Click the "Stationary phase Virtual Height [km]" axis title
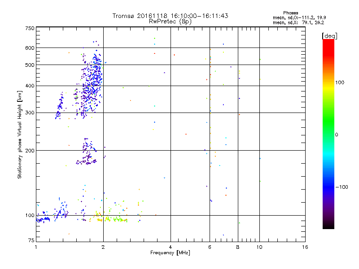Screen dimensions: 359x269 [x=20, y=134]
